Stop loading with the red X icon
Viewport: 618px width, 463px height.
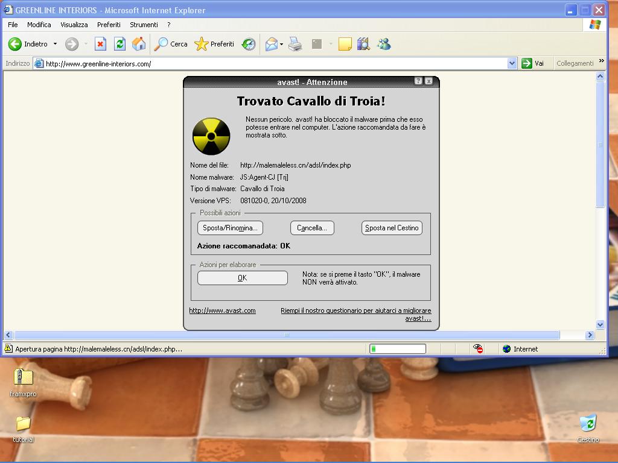pyautogui.click(x=101, y=44)
